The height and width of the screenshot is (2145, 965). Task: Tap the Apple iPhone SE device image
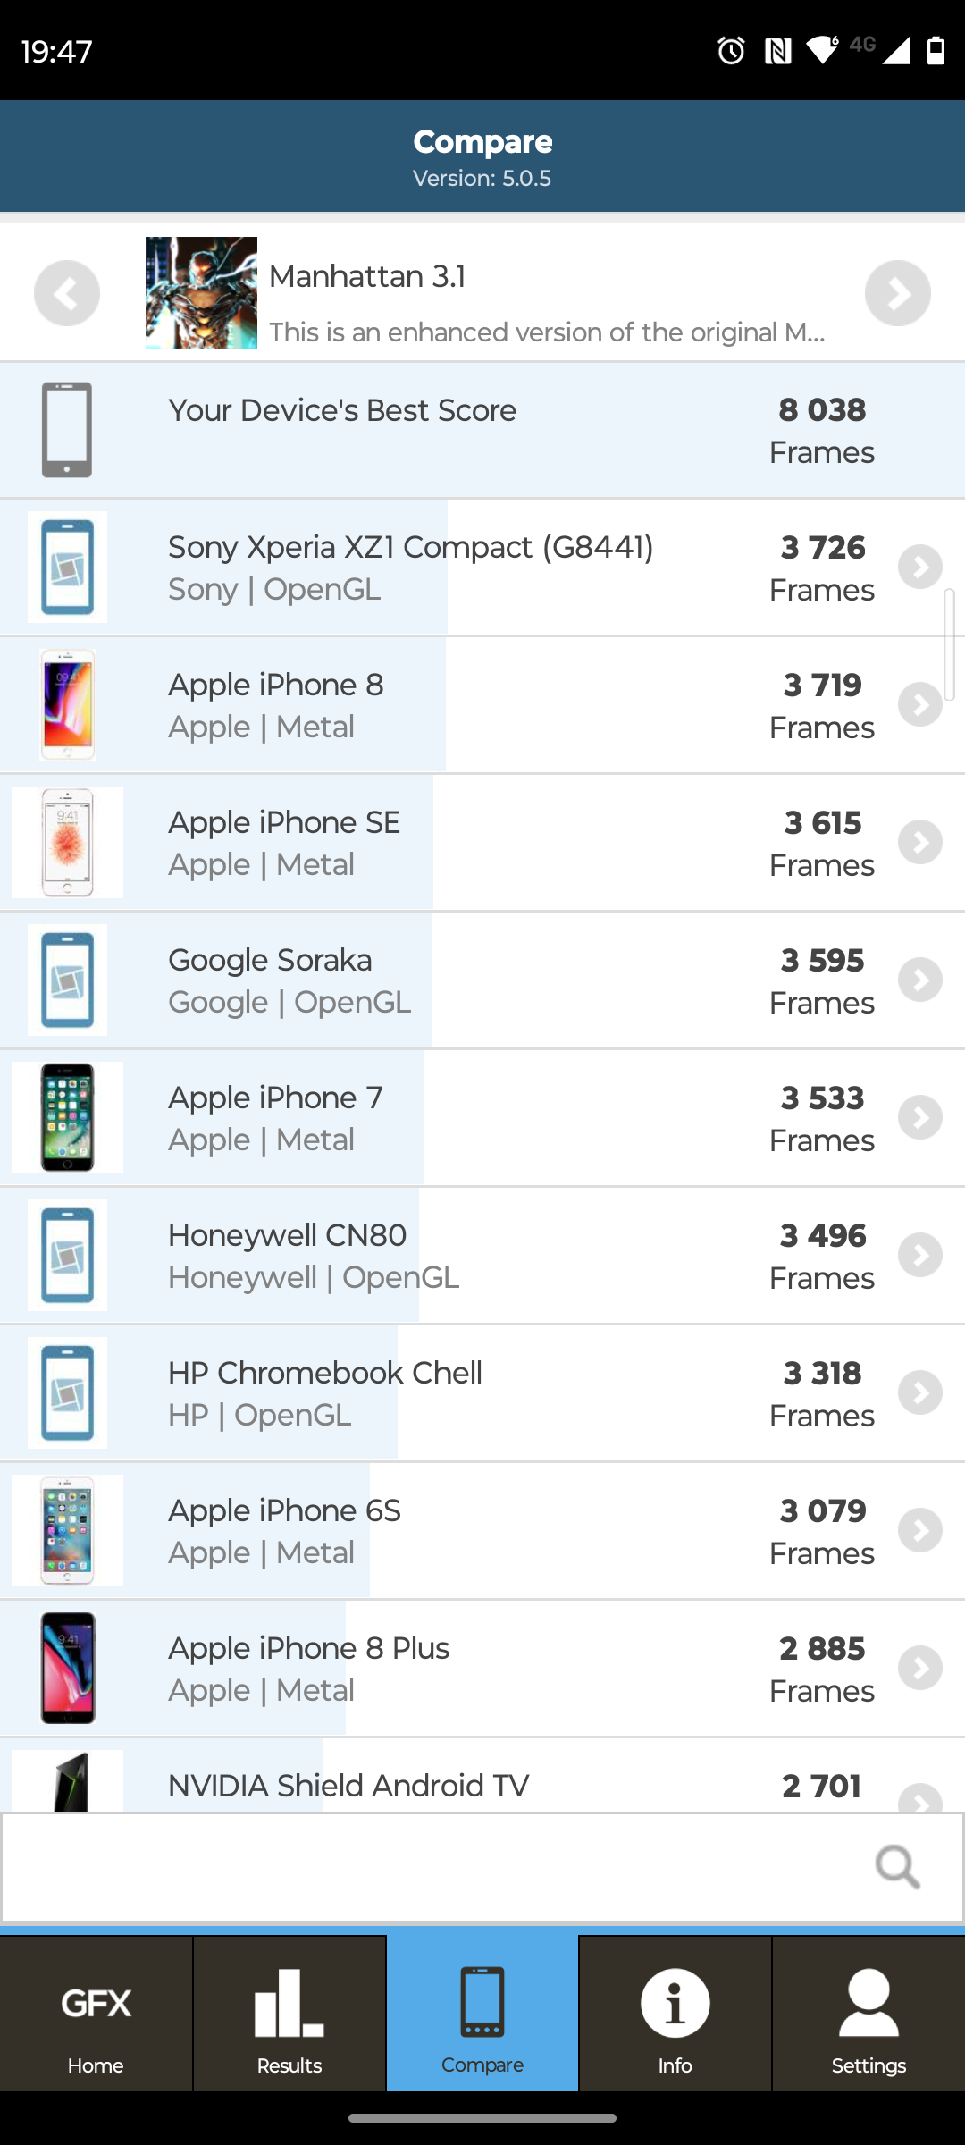pos(68,842)
